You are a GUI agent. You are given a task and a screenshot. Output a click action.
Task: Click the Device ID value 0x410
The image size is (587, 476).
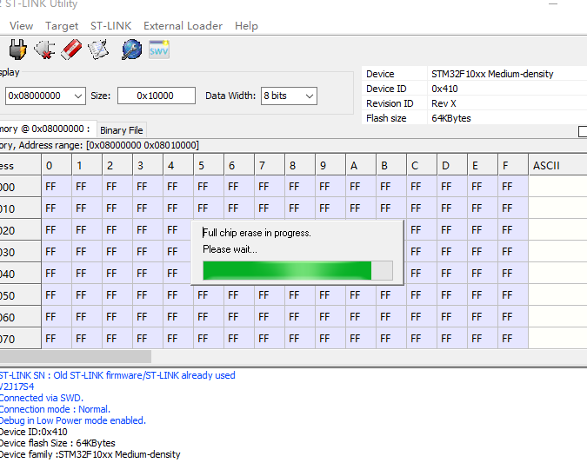tap(444, 89)
